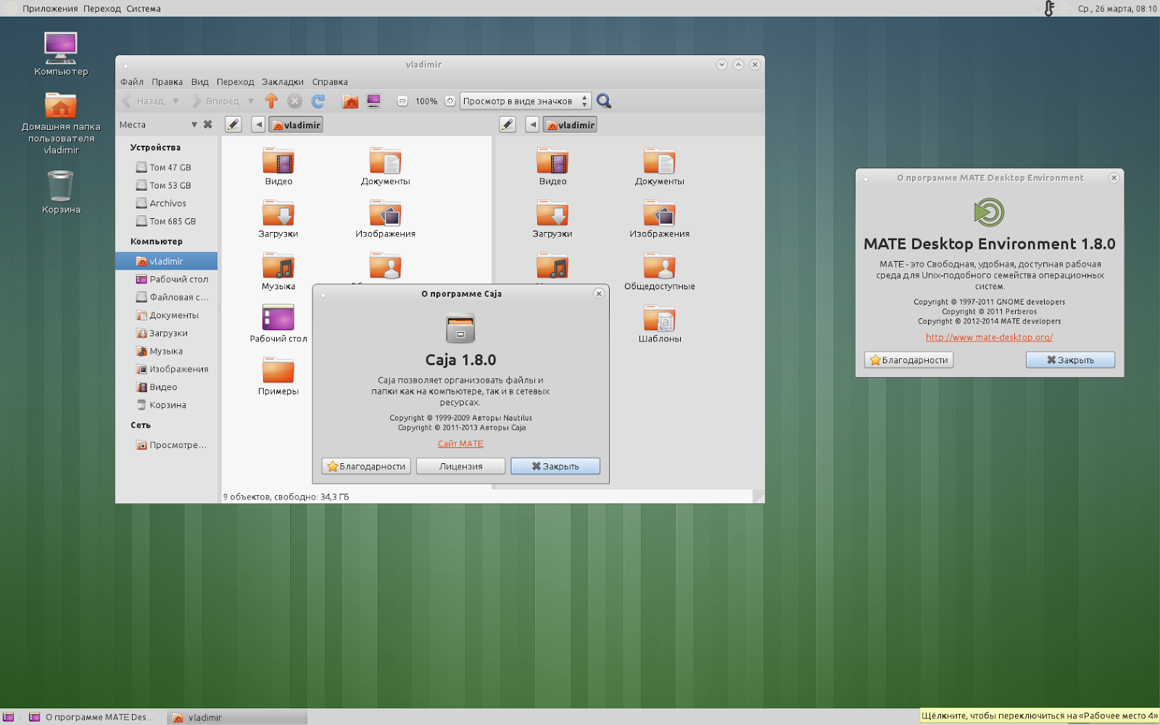Open Шаблоны folder in right pane
This screenshot has width=1160, height=725.
click(x=659, y=323)
